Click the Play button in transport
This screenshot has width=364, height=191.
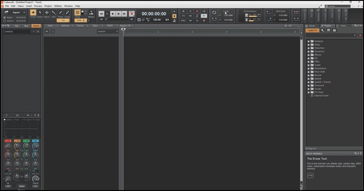(113, 14)
